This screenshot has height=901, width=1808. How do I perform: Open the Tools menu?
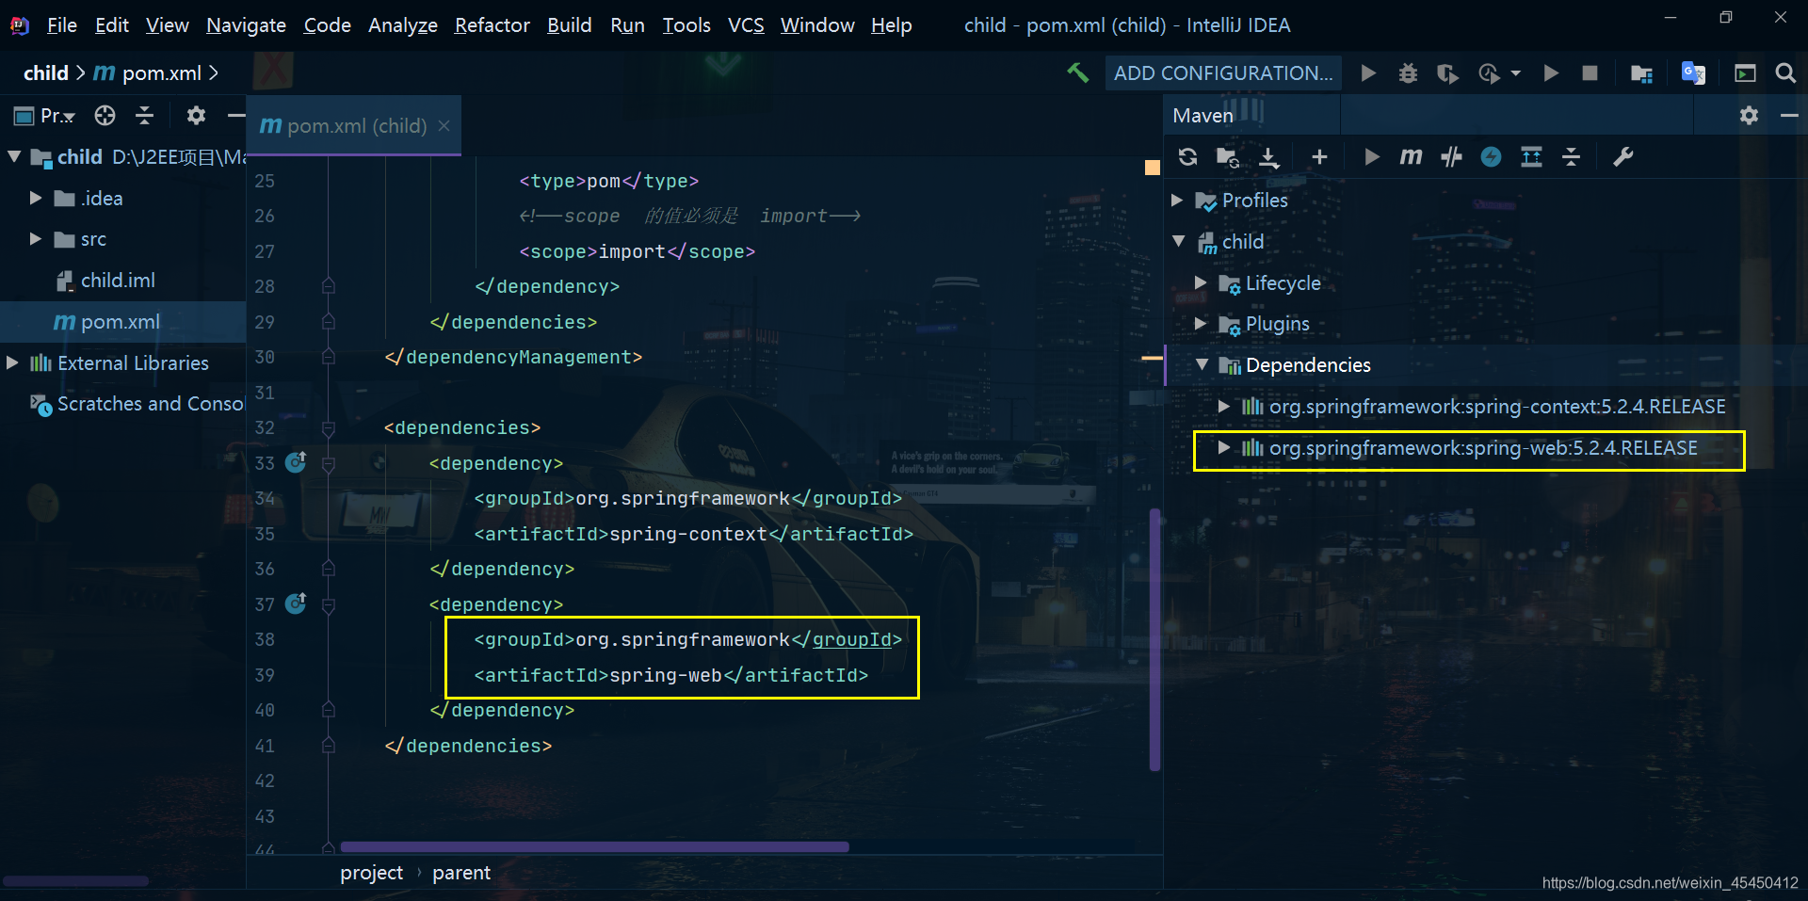point(686,25)
